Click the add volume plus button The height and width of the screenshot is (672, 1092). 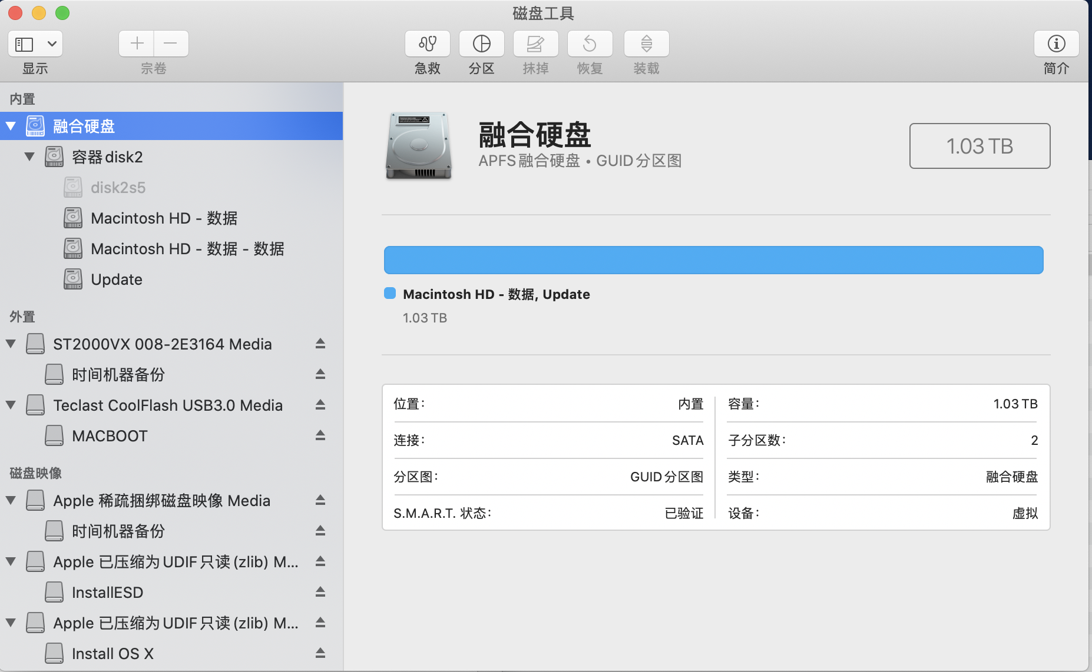pyautogui.click(x=137, y=44)
